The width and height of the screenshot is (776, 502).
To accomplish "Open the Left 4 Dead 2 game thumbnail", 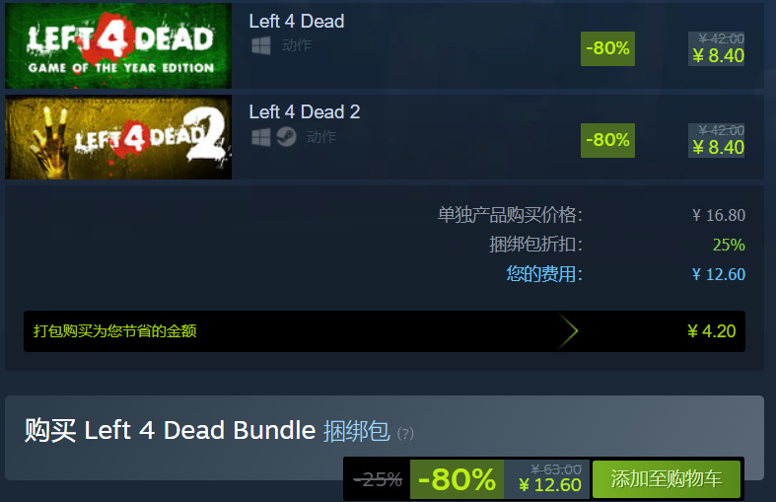I will tap(118, 137).
